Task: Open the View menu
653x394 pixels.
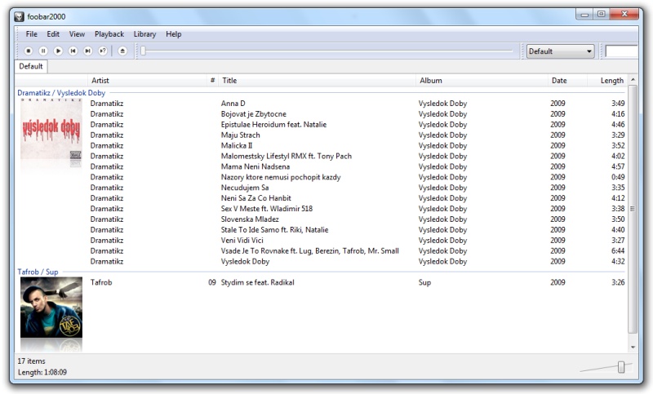Action: tap(77, 34)
